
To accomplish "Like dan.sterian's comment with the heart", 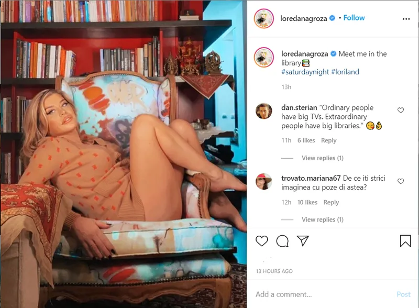I will pos(400,110).
